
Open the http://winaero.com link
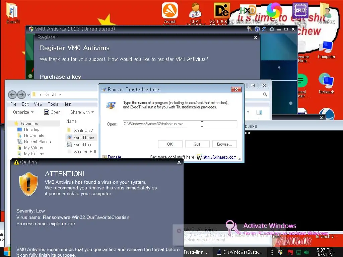[x=219, y=157]
